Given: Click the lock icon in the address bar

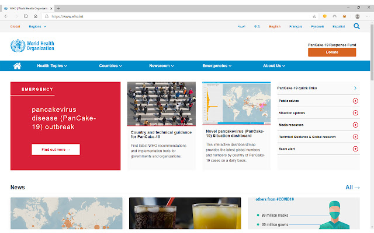Looking at the screenshot, I should click(47, 16).
